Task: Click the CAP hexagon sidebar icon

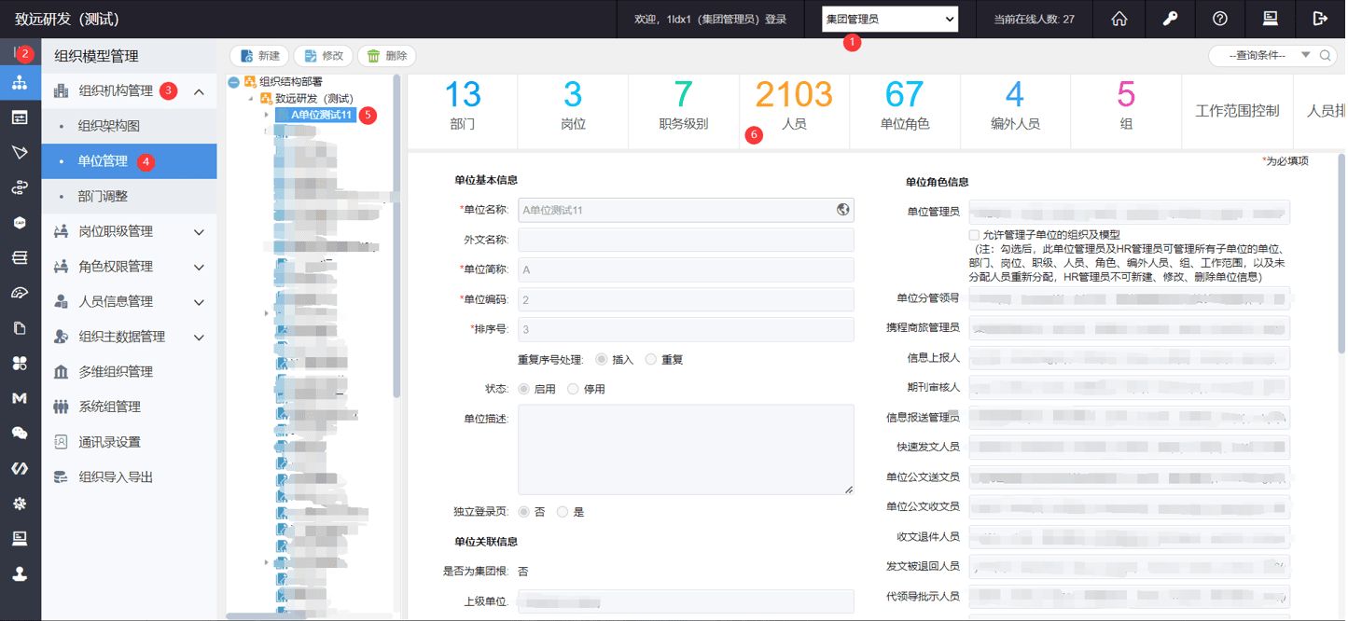Action: (20, 223)
